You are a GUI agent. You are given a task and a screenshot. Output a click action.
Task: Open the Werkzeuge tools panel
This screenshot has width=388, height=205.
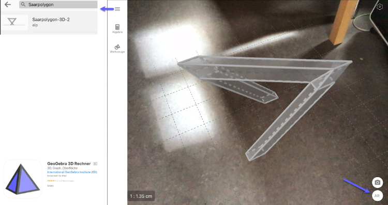pyautogui.click(x=117, y=49)
